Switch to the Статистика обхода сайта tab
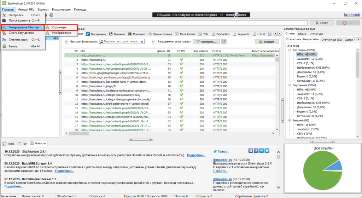Image resolution: width=362 pixels, height=198 pixels. pos(302,40)
